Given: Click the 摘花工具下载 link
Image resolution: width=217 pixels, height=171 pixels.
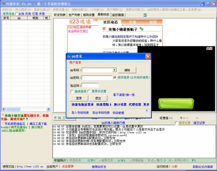Looking at the screenshot, I should click(x=38, y=124).
